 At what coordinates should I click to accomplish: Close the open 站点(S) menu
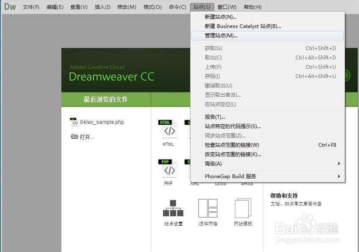coord(202,7)
